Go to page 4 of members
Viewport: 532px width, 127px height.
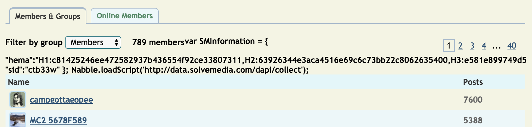tap(484, 46)
